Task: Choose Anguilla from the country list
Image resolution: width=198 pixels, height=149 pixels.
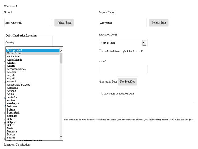Action: pos(33,78)
